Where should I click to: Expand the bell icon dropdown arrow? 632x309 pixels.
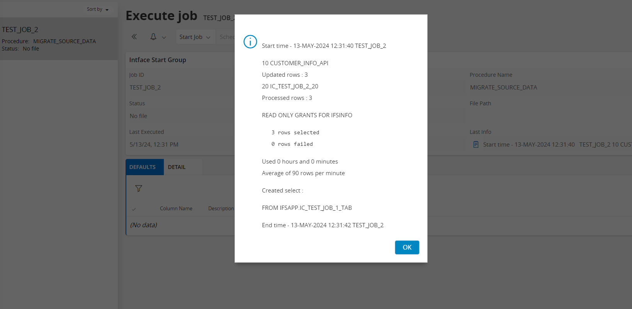pyautogui.click(x=164, y=37)
